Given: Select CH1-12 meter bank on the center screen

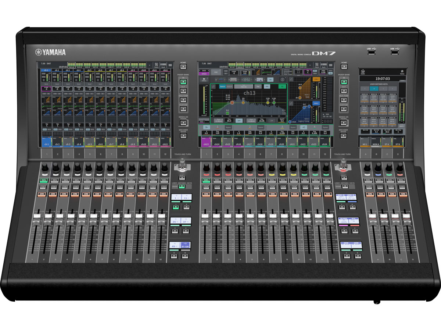Looking at the screenshot, I should coord(232,65).
